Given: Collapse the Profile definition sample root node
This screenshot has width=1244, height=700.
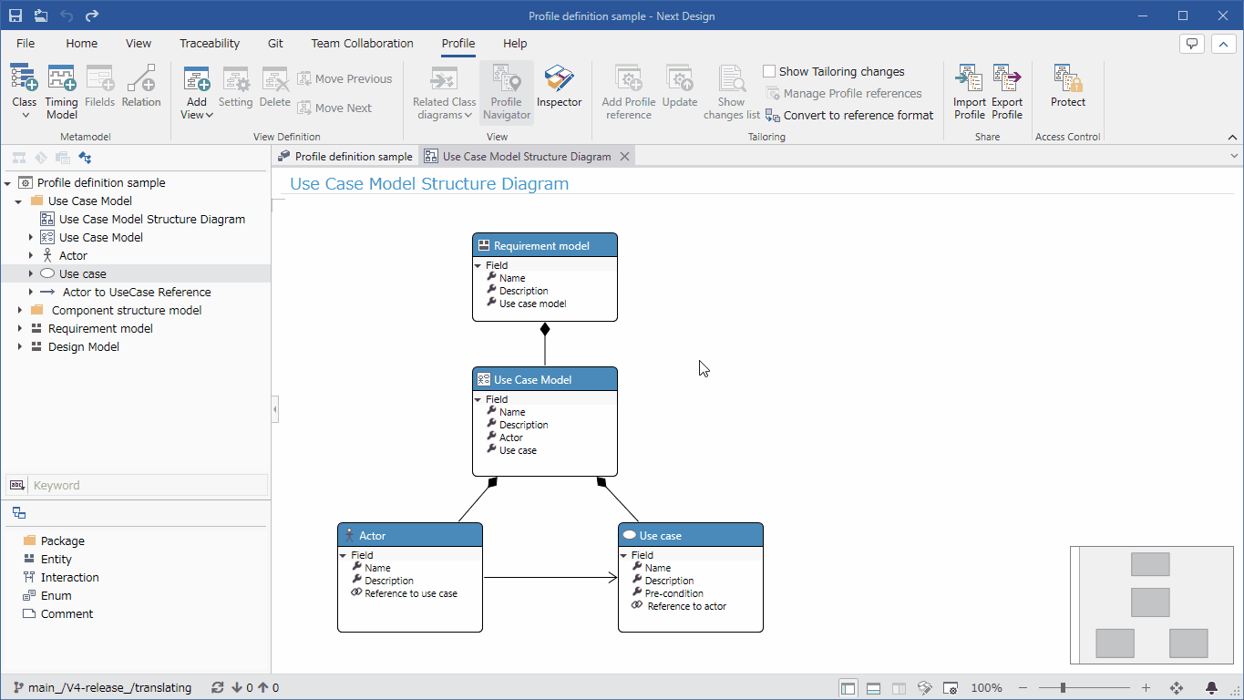Looking at the screenshot, I should click(8, 183).
